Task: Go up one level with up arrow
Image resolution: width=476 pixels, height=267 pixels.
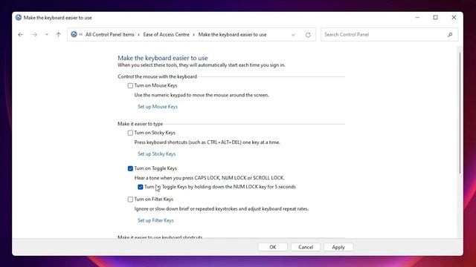Action: [58, 35]
